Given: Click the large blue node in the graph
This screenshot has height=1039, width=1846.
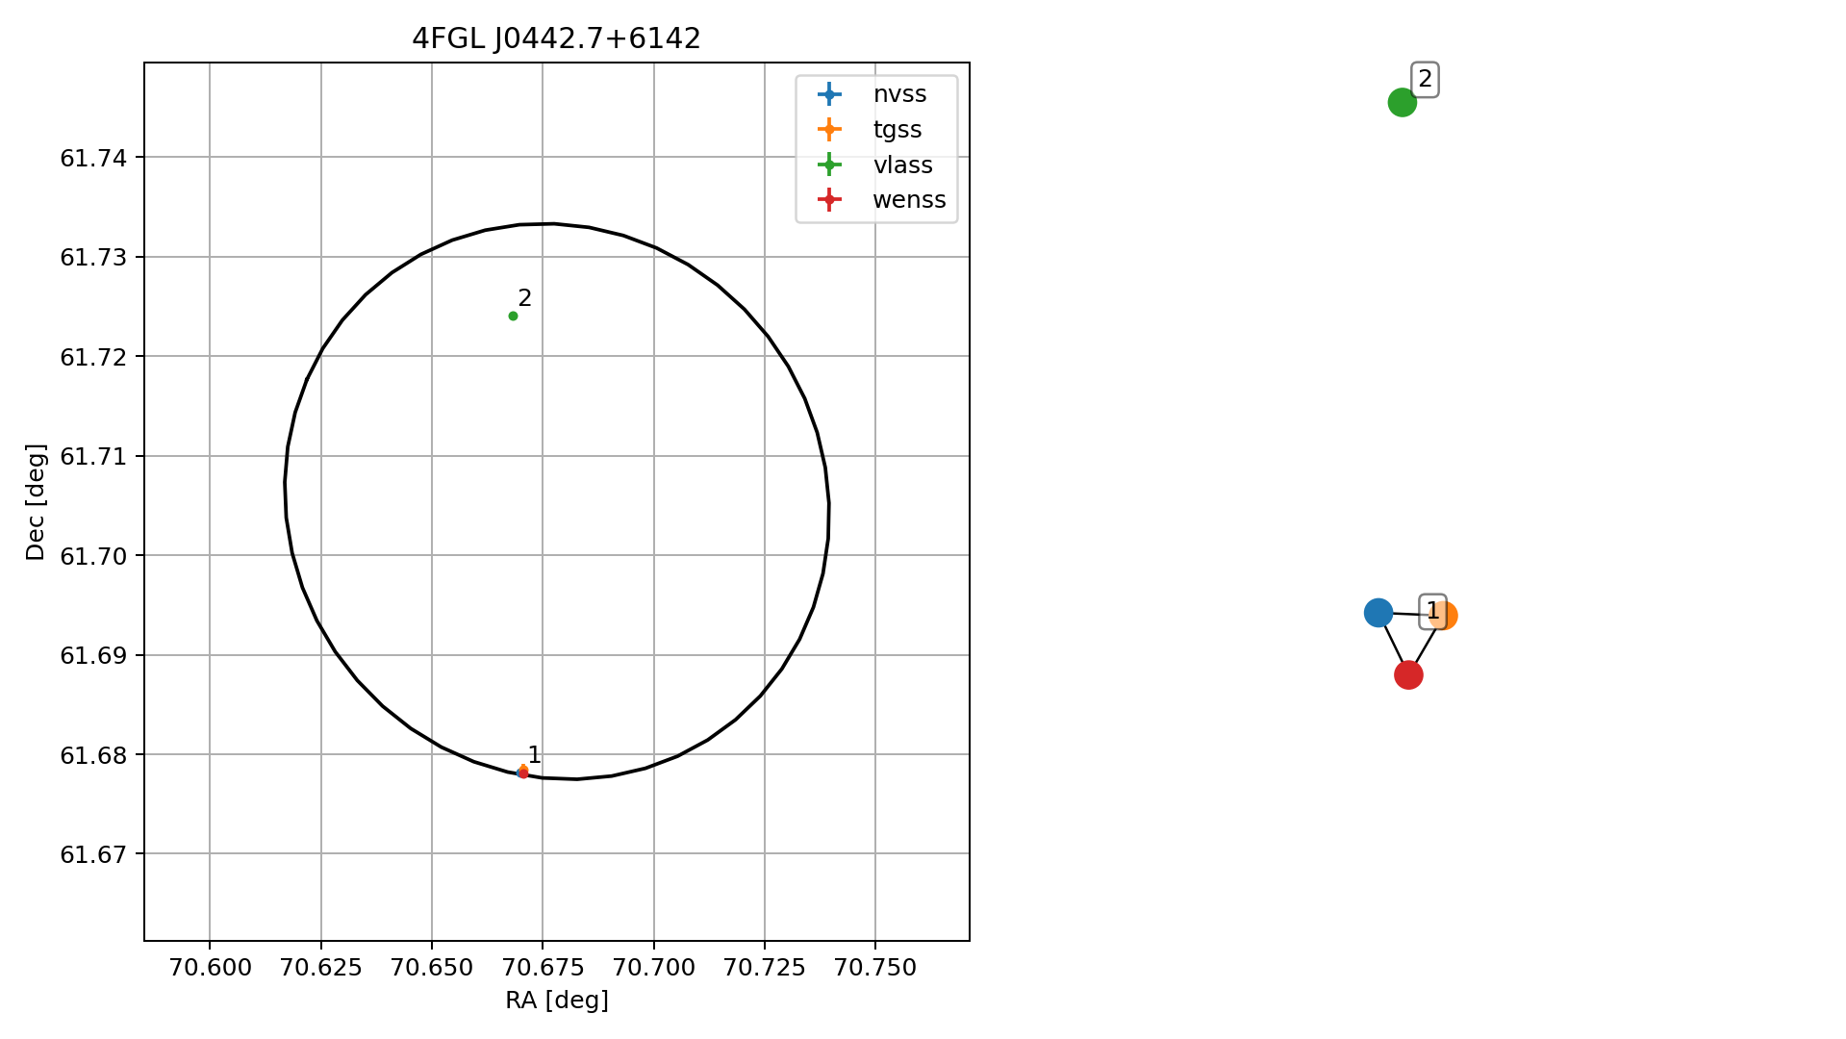Looking at the screenshot, I should 1378,612.
